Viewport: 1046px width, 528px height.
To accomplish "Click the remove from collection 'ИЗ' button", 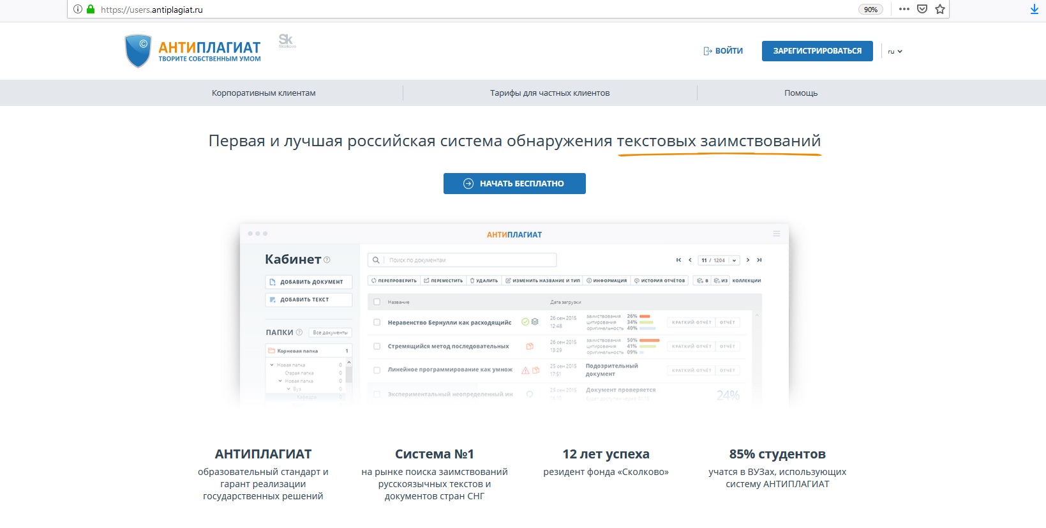I will [x=721, y=280].
